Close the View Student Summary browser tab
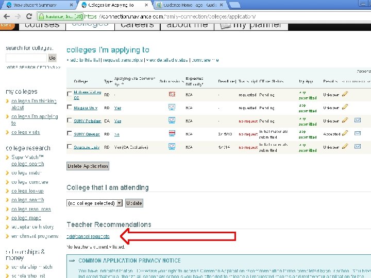 point(72,5)
